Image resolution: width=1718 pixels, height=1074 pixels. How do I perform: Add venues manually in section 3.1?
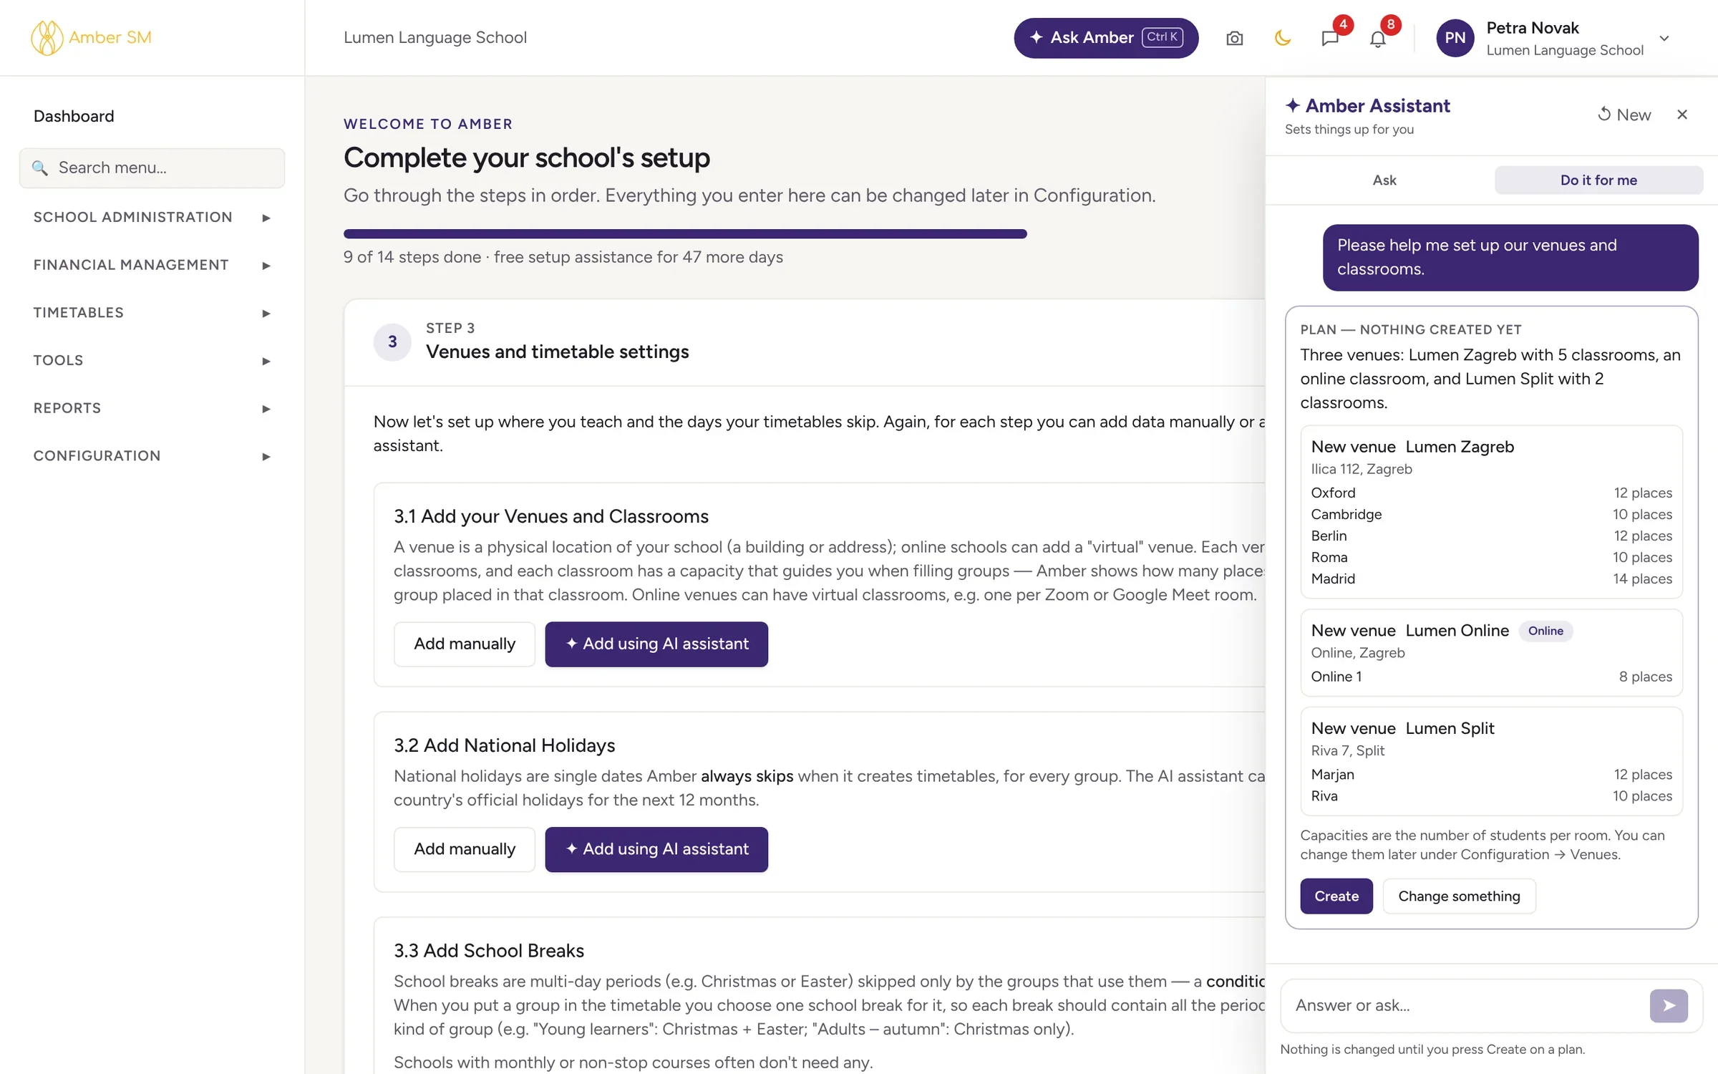pos(465,644)
